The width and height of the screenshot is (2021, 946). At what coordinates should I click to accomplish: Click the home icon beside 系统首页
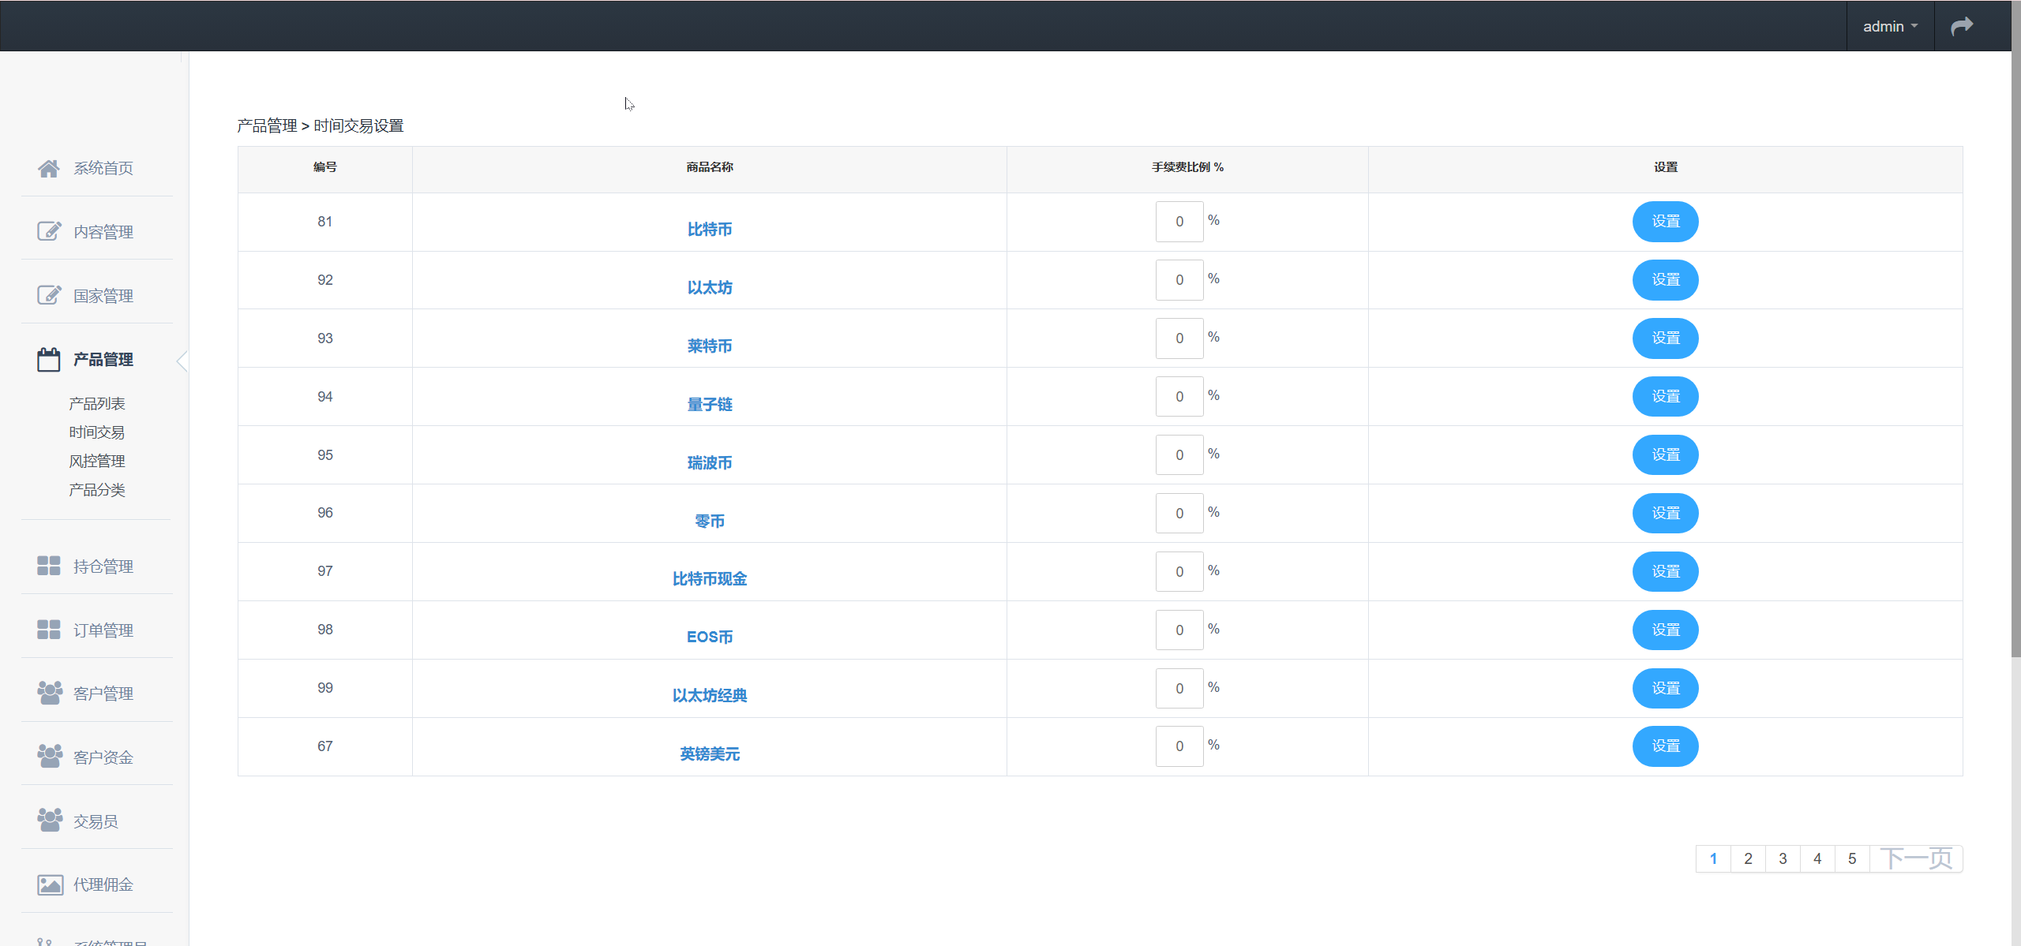[x=49, y=168]
